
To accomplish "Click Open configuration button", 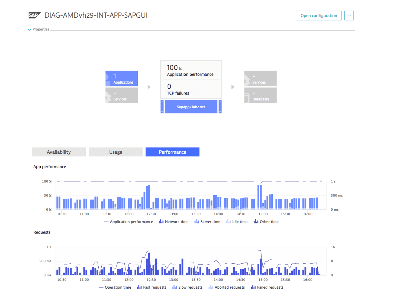I will [x=318, y=15].
